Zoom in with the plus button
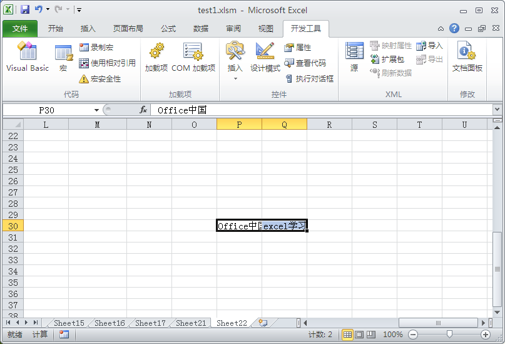 point(486,335)
